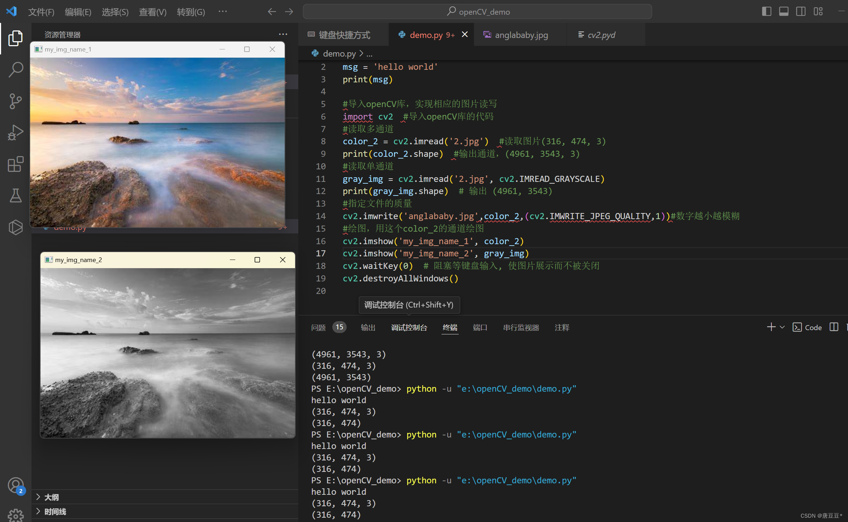
Task: Click the problems count badge 15
Action: pos(339,327)
